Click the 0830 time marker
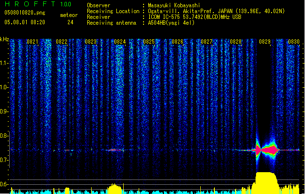The image size is (305, 194). click(x=294, y=42)
